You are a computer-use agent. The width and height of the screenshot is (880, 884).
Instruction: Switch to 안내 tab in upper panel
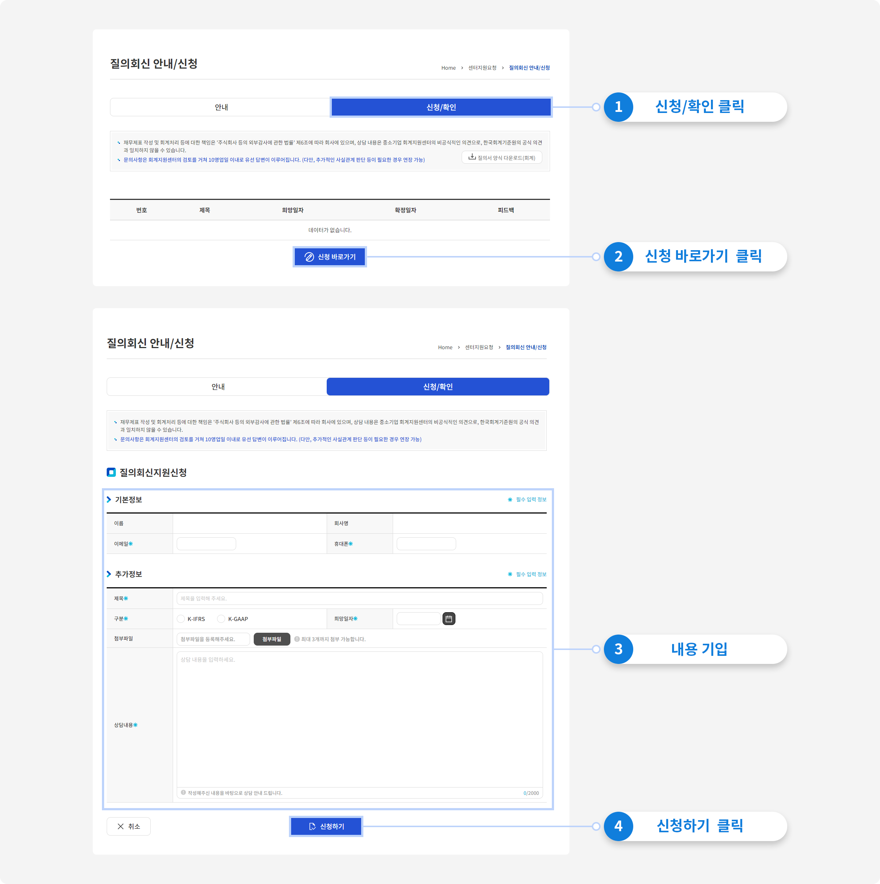click(x=221, y=107)
